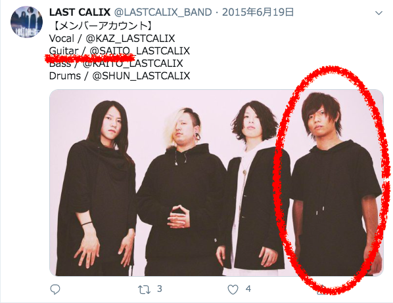The height and width of the screenshot is (303, 393).
Task: Click the word Drums in the tweet
Action: (x=65, y=76)
